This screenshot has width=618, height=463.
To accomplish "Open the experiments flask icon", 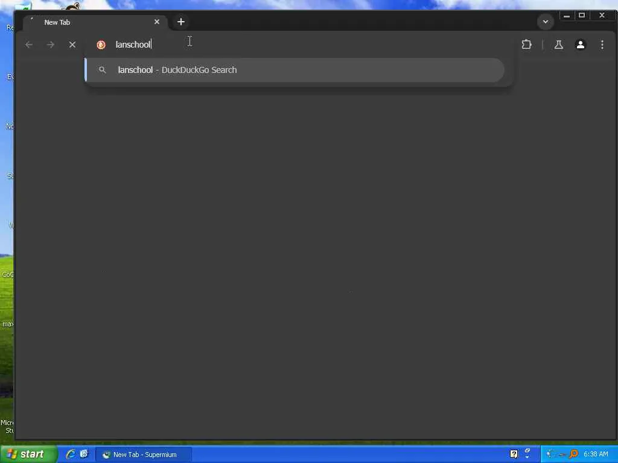I will point(558,45).
